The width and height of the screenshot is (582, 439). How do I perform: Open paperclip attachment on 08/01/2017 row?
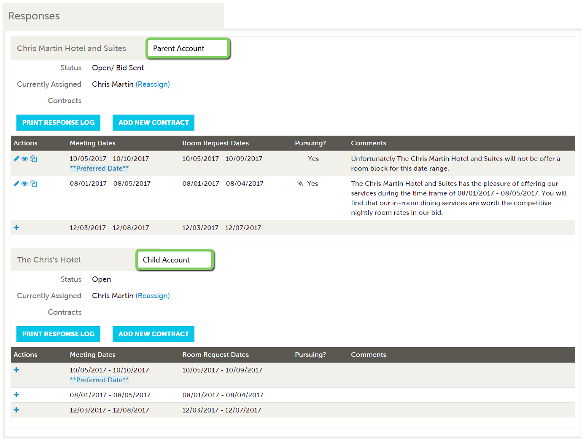[300, 184]
